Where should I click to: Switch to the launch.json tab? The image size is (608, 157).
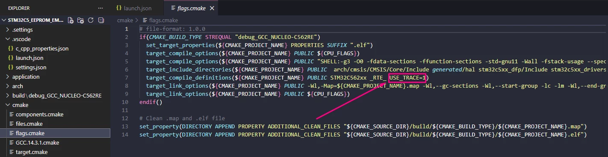pyautogui.click(x=134, y=8)
